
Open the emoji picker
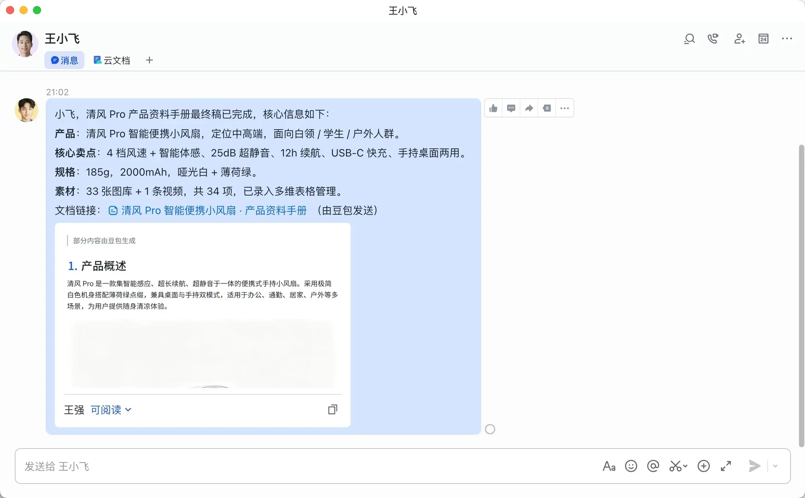coord(631,466)
